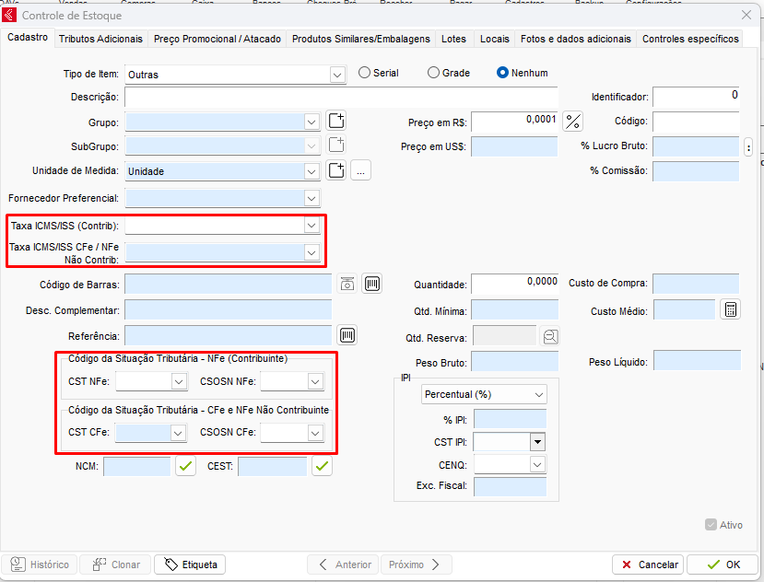Expand the Tipo de Item dropdown
The image size is (764, 582).
(337, 74)
